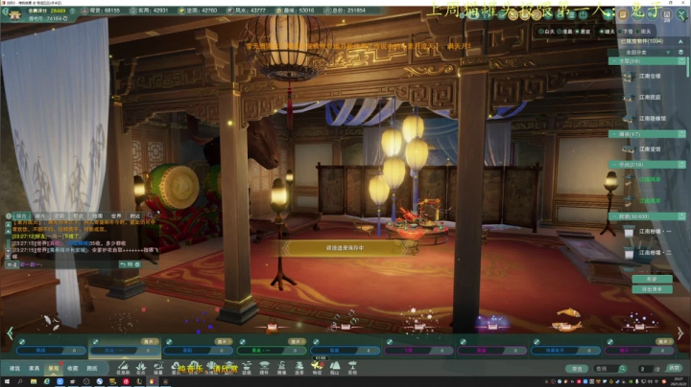Click 跳转 page jump button
691x387 pixels.
pyautogui.click(x=675, y=368)
